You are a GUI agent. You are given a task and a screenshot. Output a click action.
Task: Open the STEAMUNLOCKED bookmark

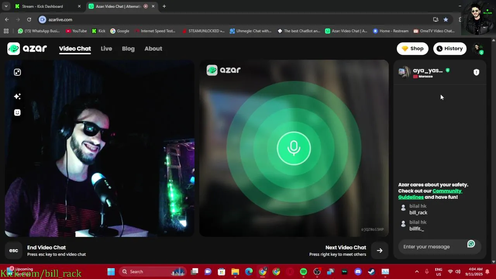[x=203, y=31]
